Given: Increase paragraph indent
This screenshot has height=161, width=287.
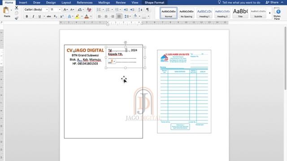Looking at the screenshot, I should pyautogui.click(x=133, y=9).
